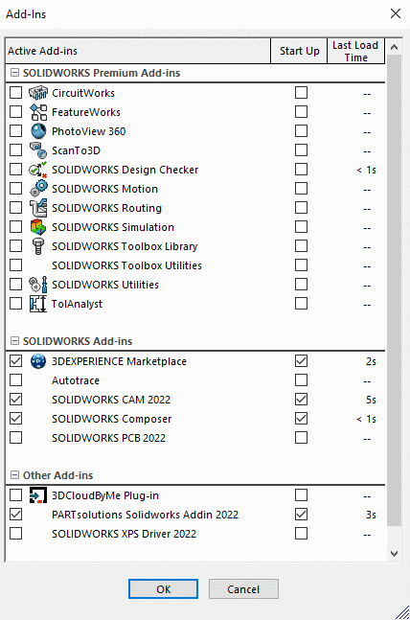The width and height of the screenshot is (410, 620).
Task: Click the SOLIDWORKS Motion gears icon
Action: point(38,189)
